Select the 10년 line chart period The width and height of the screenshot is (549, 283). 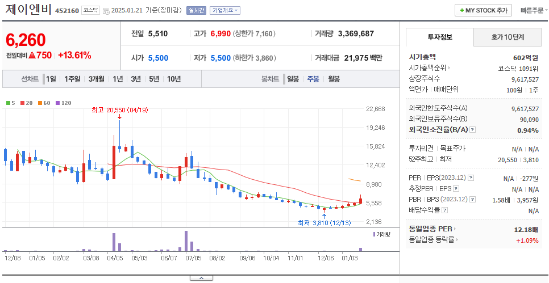coord(174,79)
